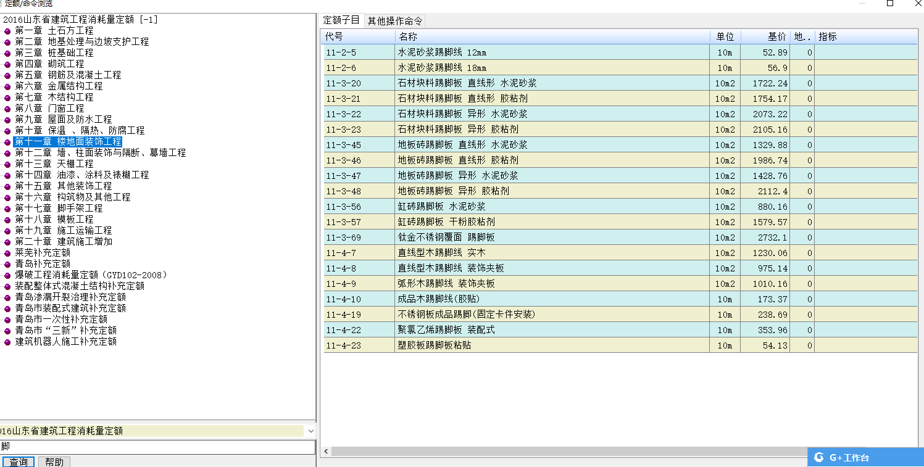924x467 pixels.
Task: Select 青岛市一次性补充定额
Action: [61, 320]
